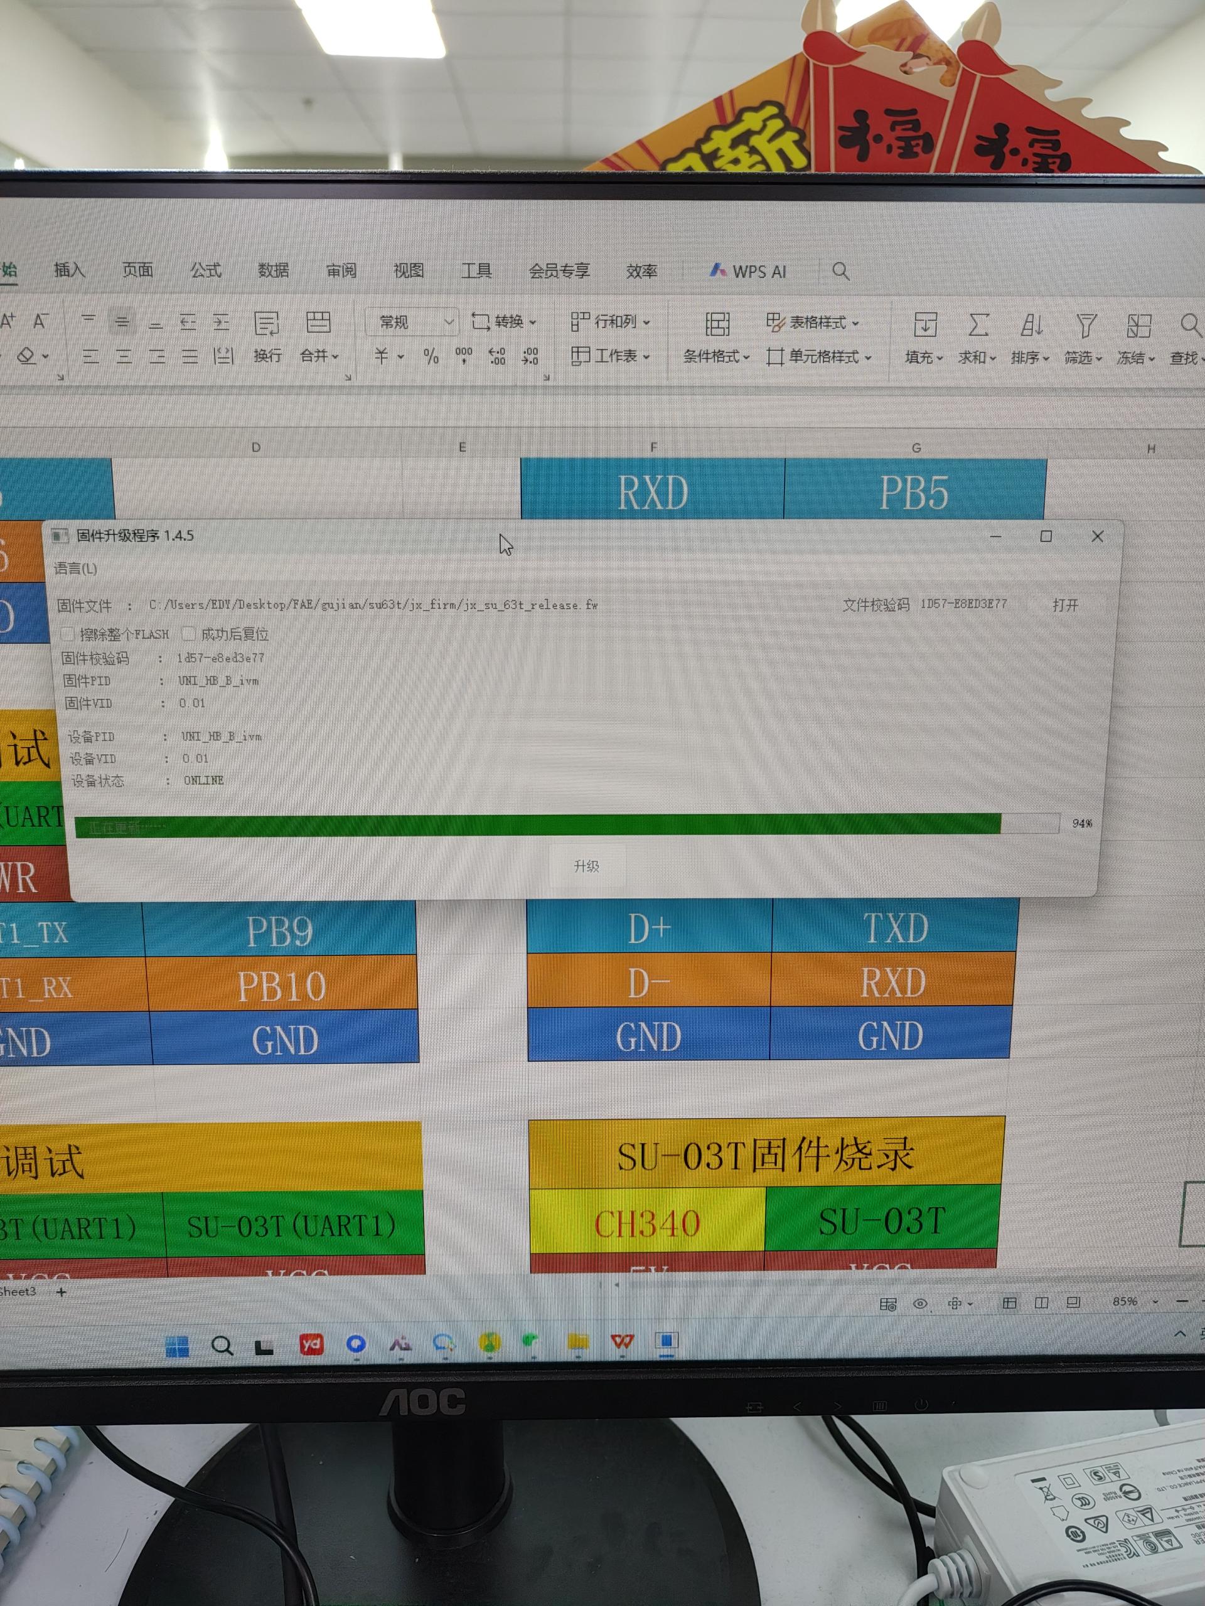Screen dimensions: 1205x1606
Task: Click the Wrap text (换行) icon
Action: (x=267, y=324)
